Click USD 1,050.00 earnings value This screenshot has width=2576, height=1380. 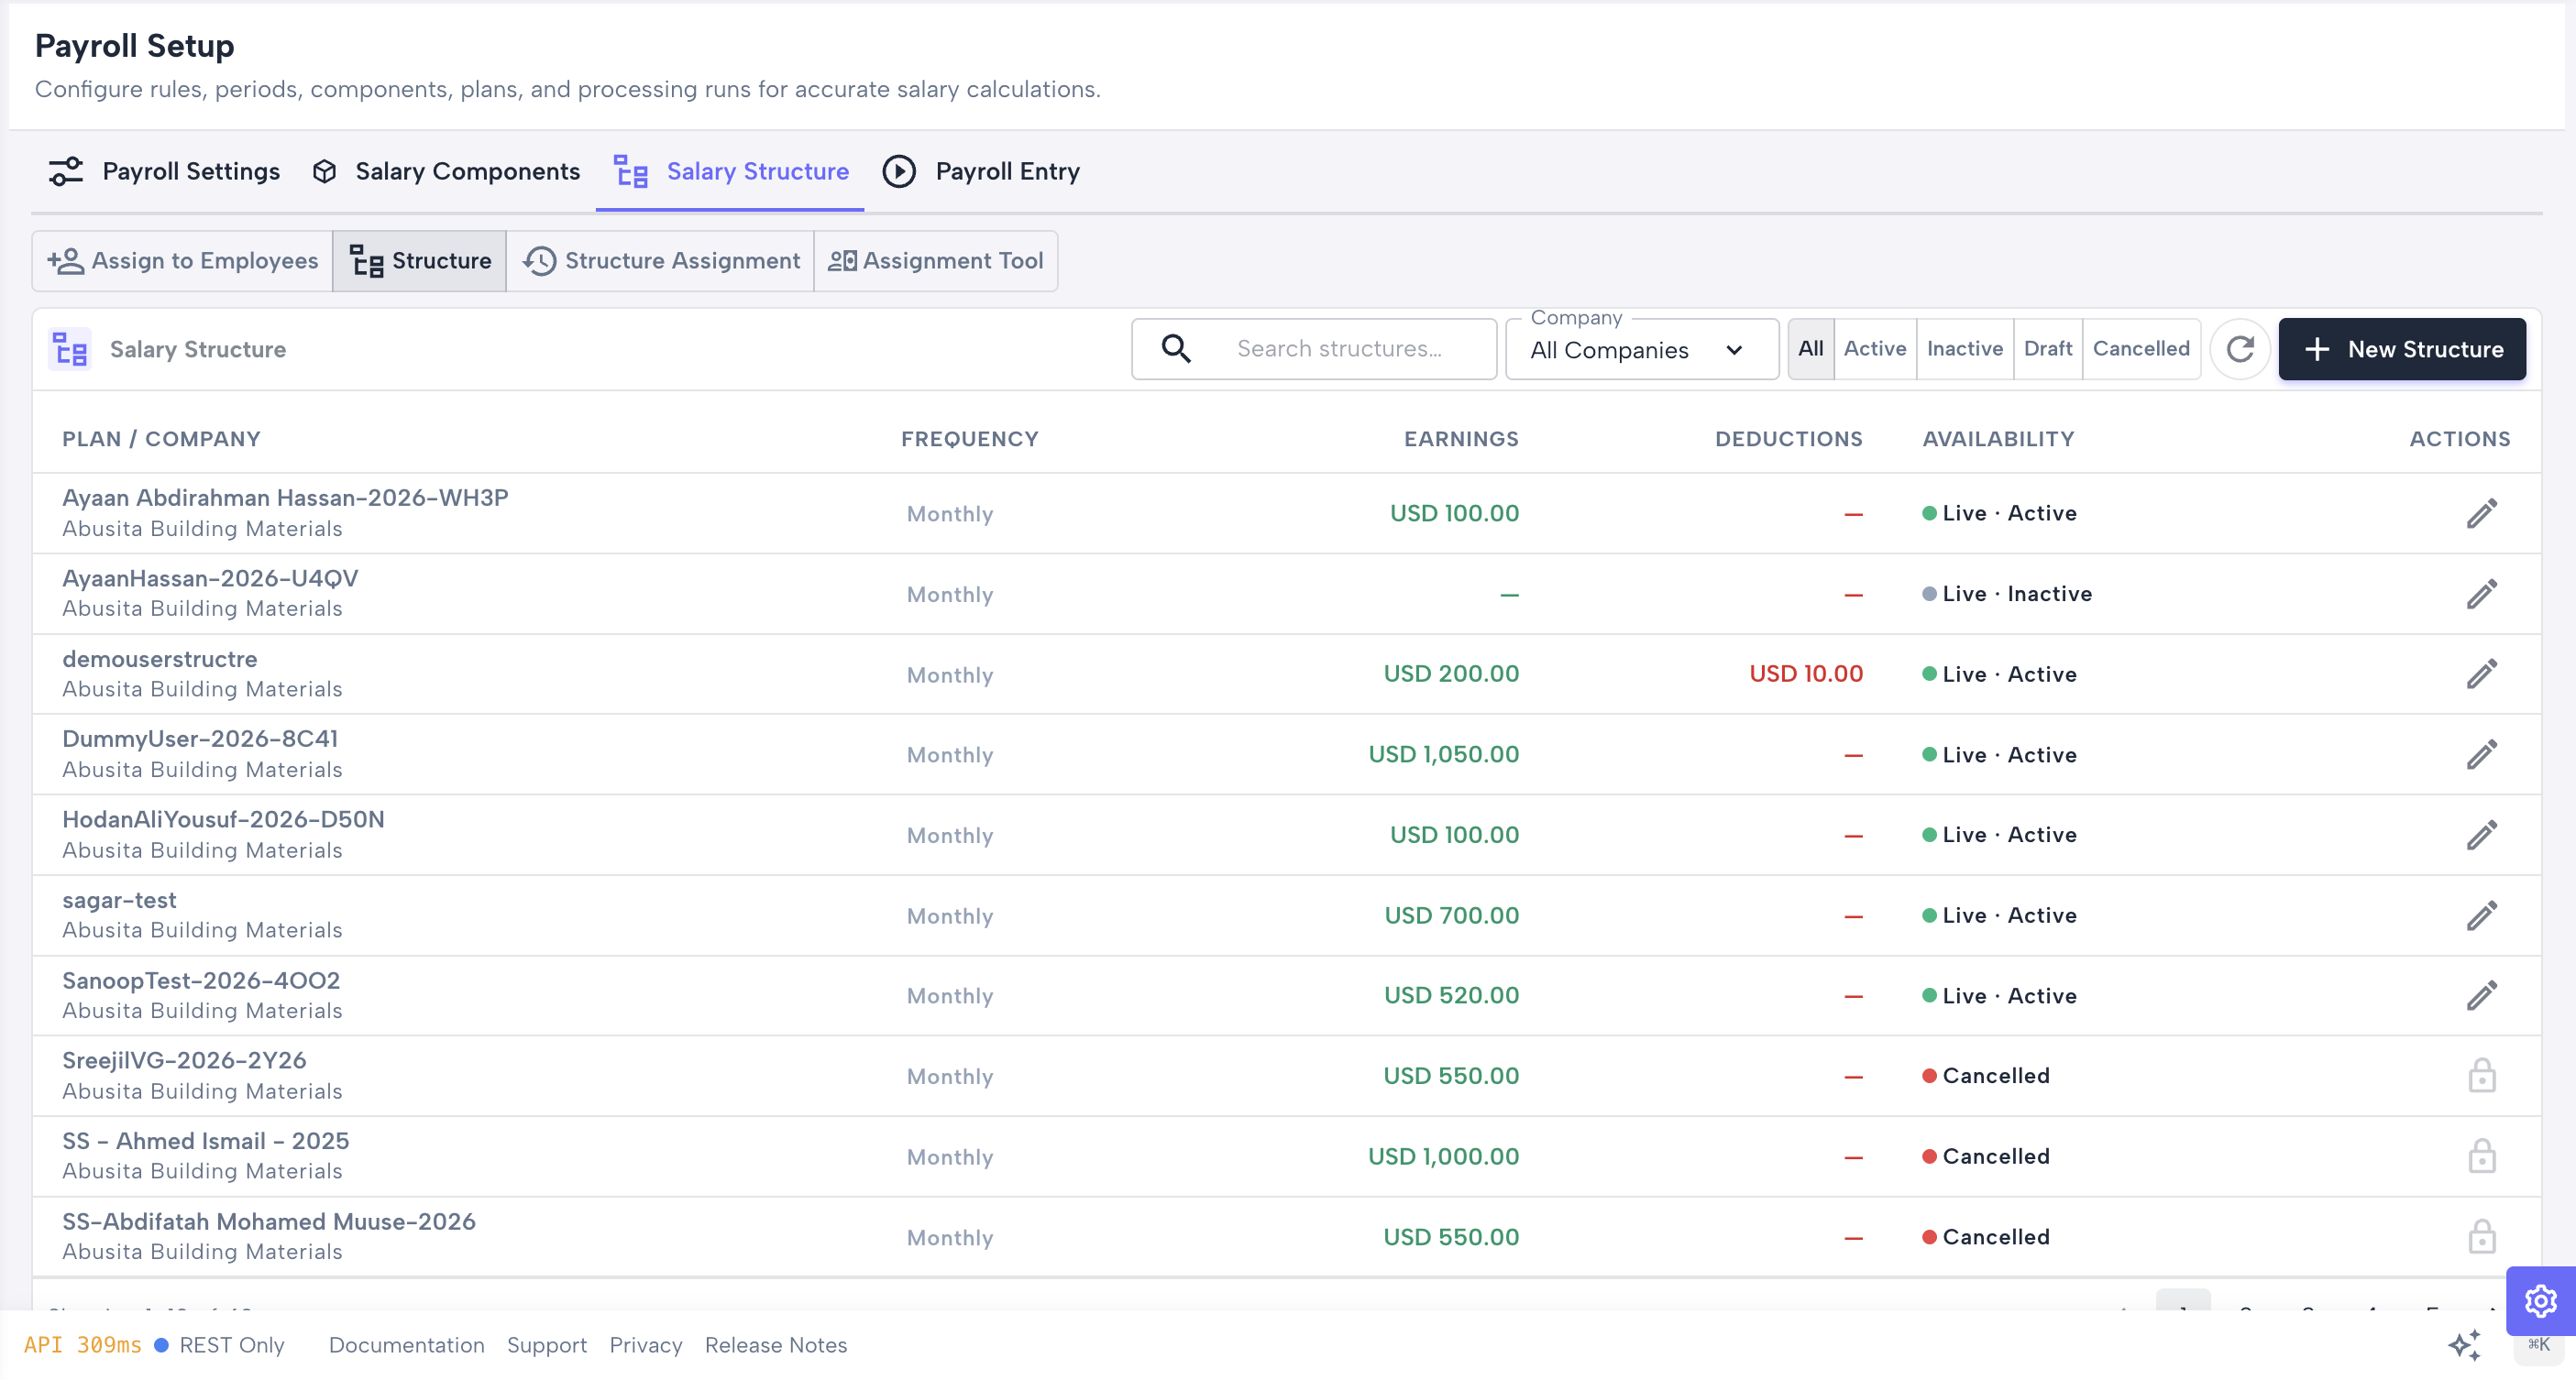pos(1443,754)
